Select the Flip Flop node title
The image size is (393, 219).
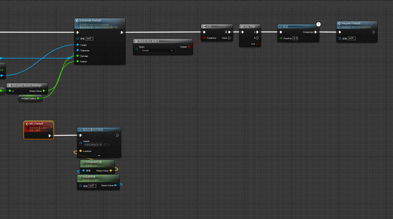[250, 26]
